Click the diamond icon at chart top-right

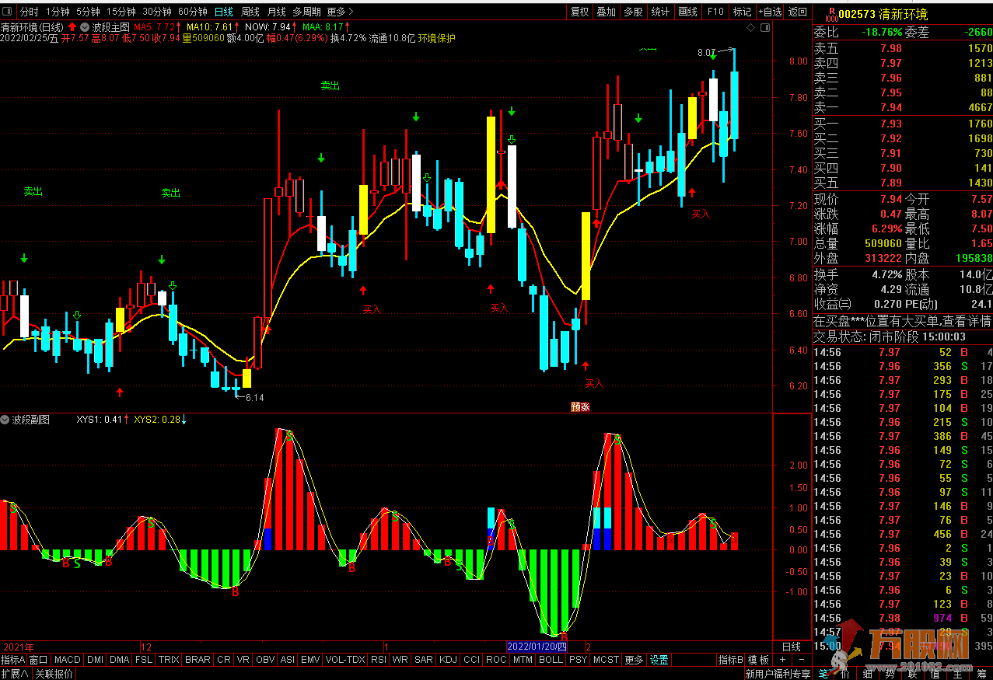(x=750, y=27)
